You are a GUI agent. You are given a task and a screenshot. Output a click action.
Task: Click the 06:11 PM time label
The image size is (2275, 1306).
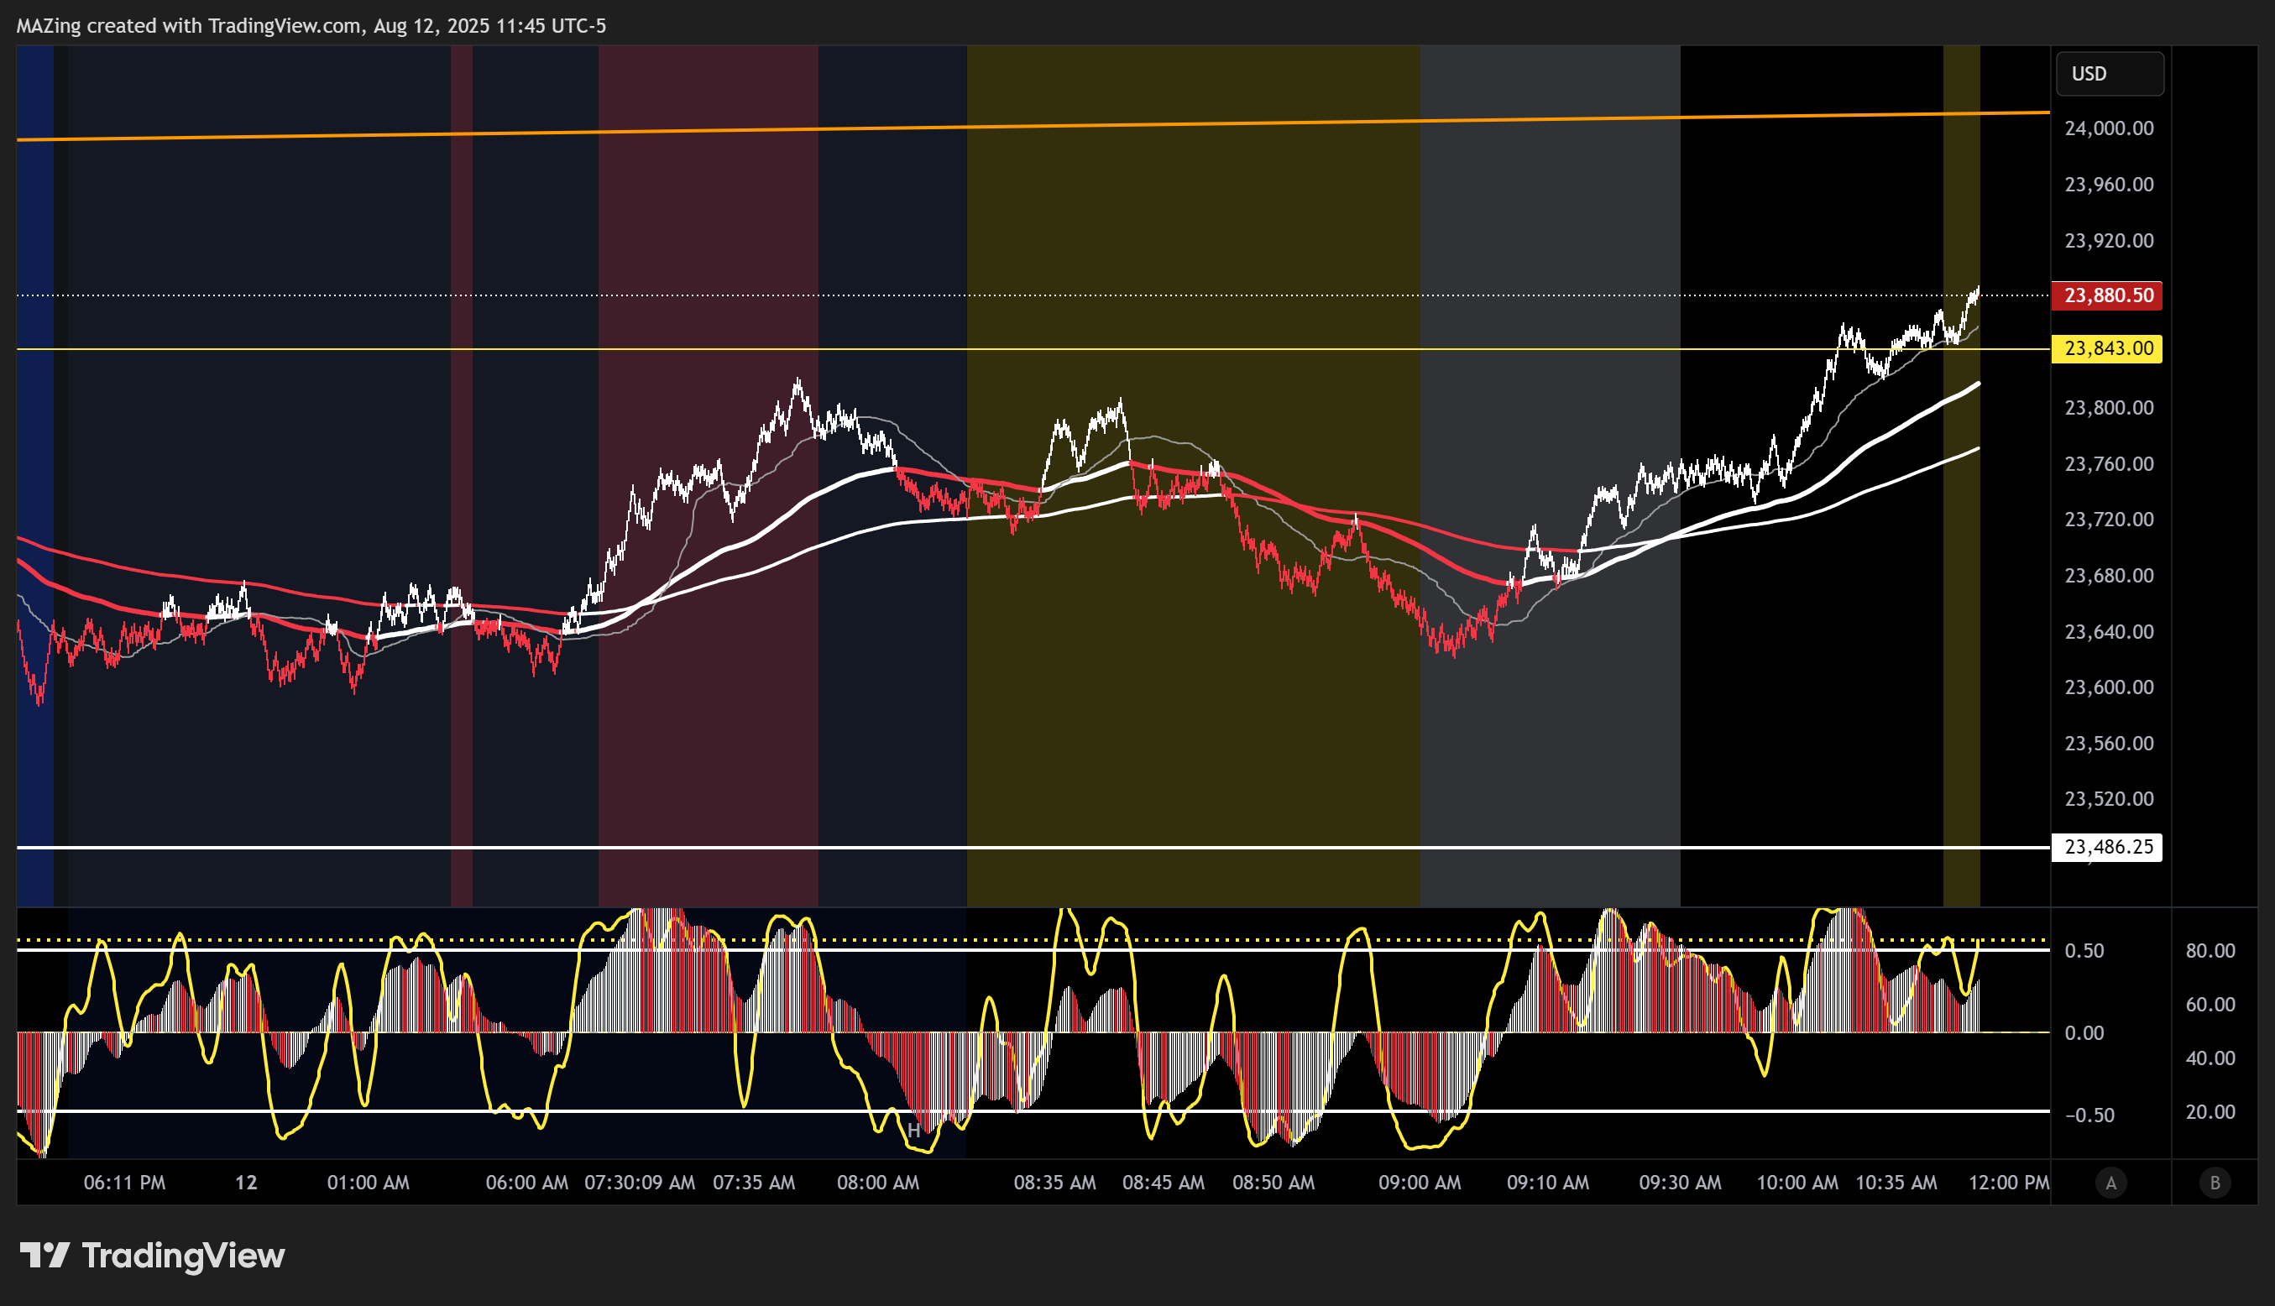pyautogui.click(x=125, y=1183)
